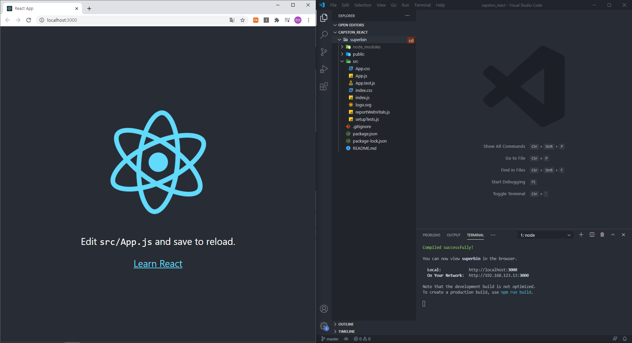Open package.json file
The width and height of the screenshot is (632, 343).
pyautogui.click(x=374, y=134)
